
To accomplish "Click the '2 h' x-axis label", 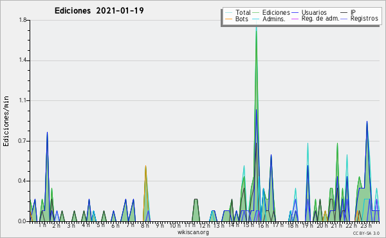I will coord(57,225).
